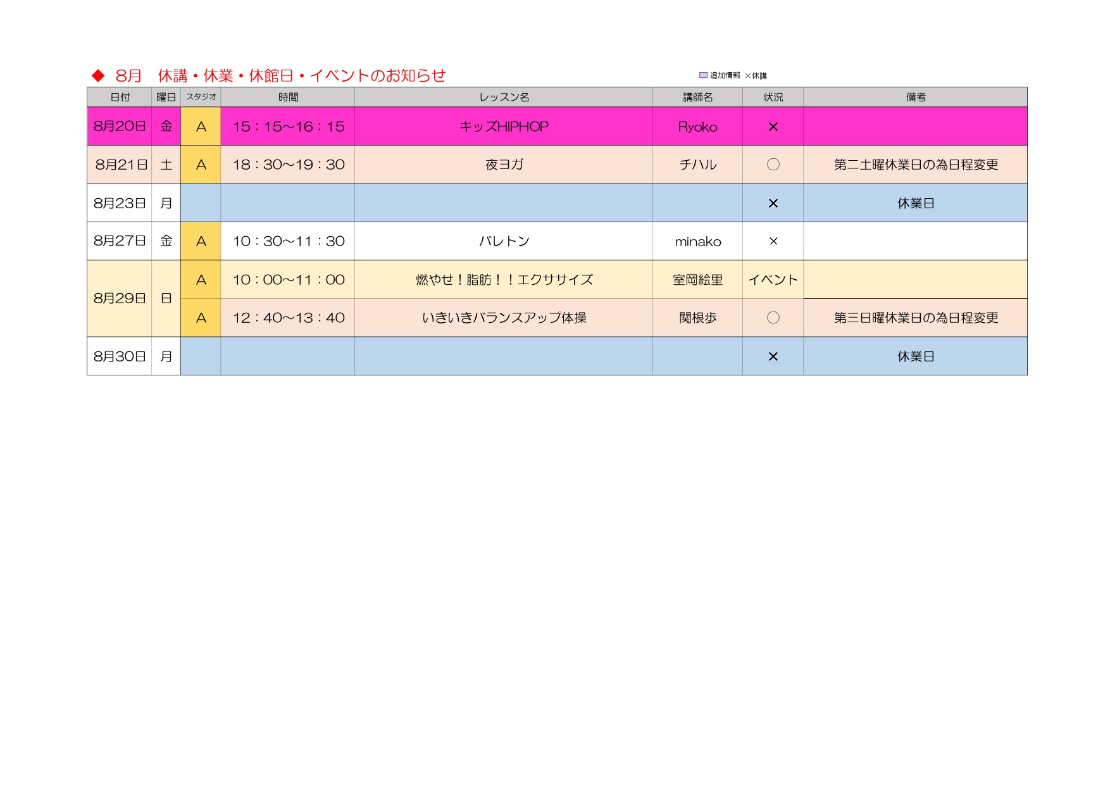Click the '時間' column header
The height and width of the screenshot is (785, 1110).
coord(288,97)
